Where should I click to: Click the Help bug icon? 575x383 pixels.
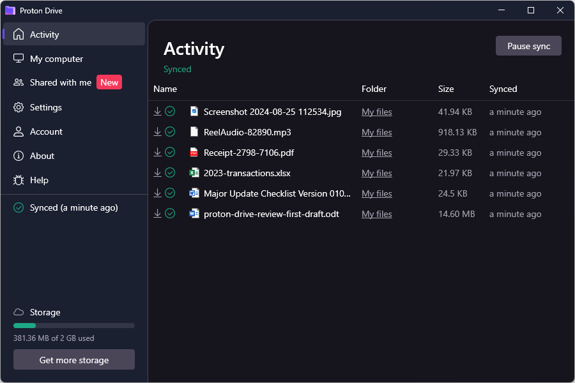pyautogui.click(x=19, y=180)
